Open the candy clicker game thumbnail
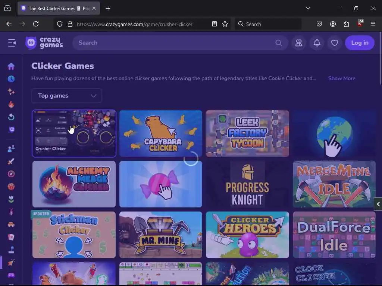 pos(160,184)
